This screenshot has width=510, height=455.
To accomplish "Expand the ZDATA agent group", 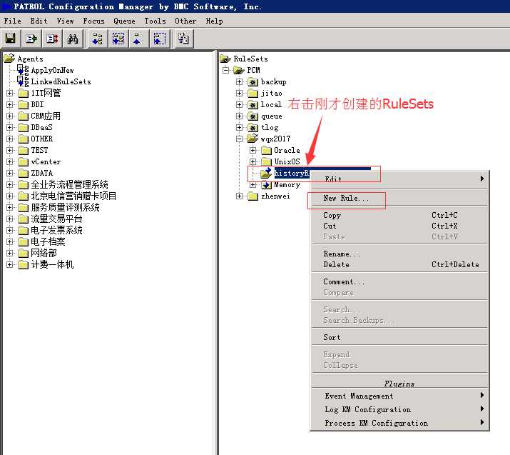I will click(10, 173).
